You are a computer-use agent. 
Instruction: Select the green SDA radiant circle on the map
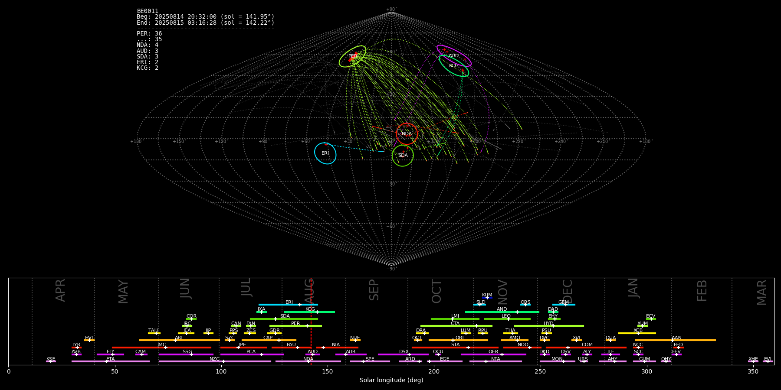pyautogui.click(x=403, y=156)
